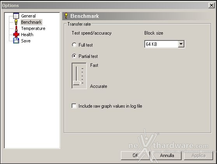Viewport: 217px width, 164px height.
Task: Close the Options dialog window
Action: 212,5
